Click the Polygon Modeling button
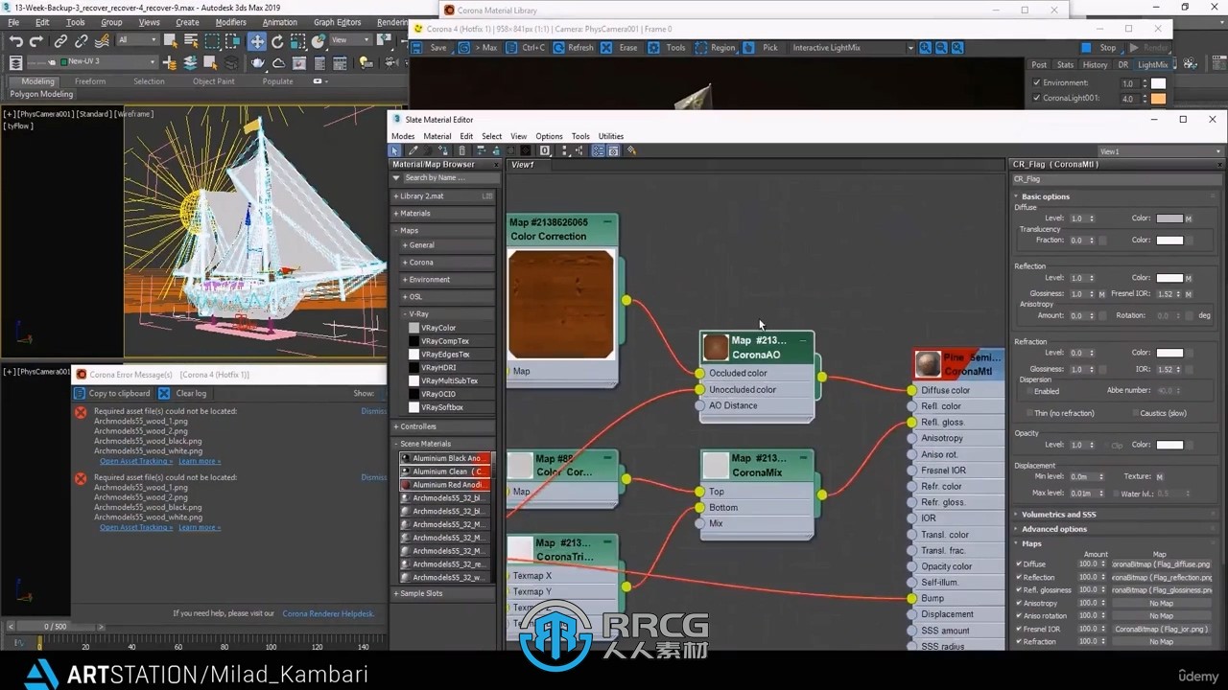This screenshot has width=1228, height=690. [x=41, y=95]
